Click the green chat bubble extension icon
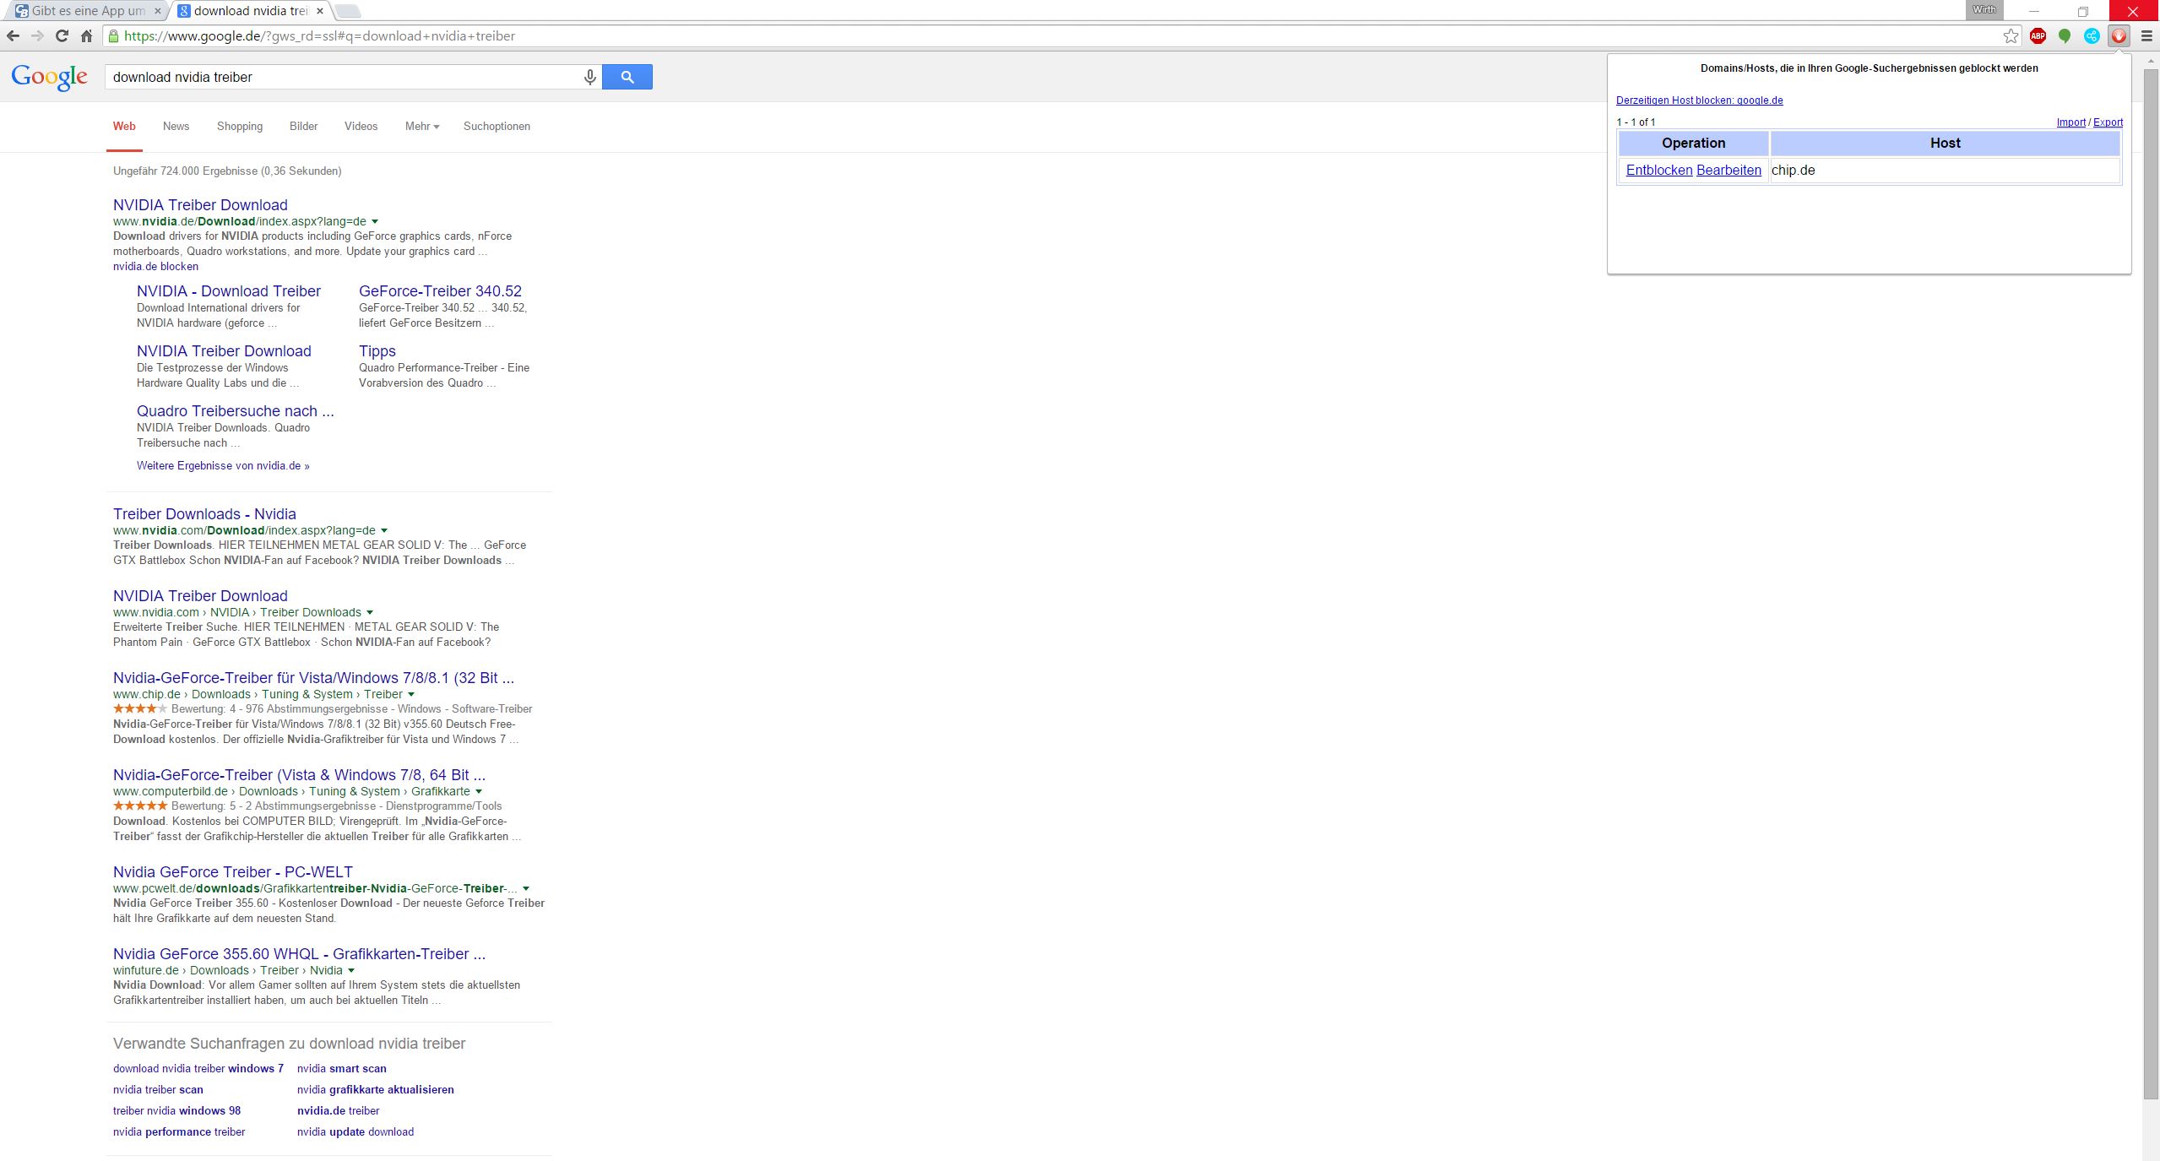Screen dimensions: 2160x1161 2065,35
